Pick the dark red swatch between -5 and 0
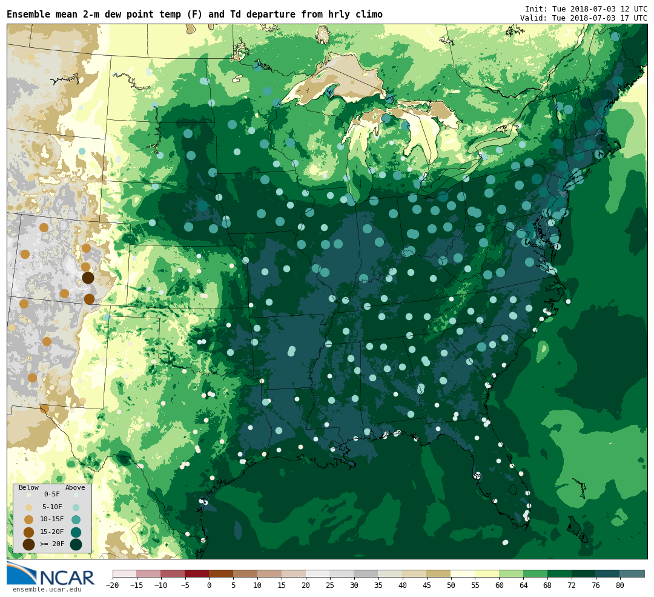Image resolution: width=654 pixels, height=597 pixels. 197,573
